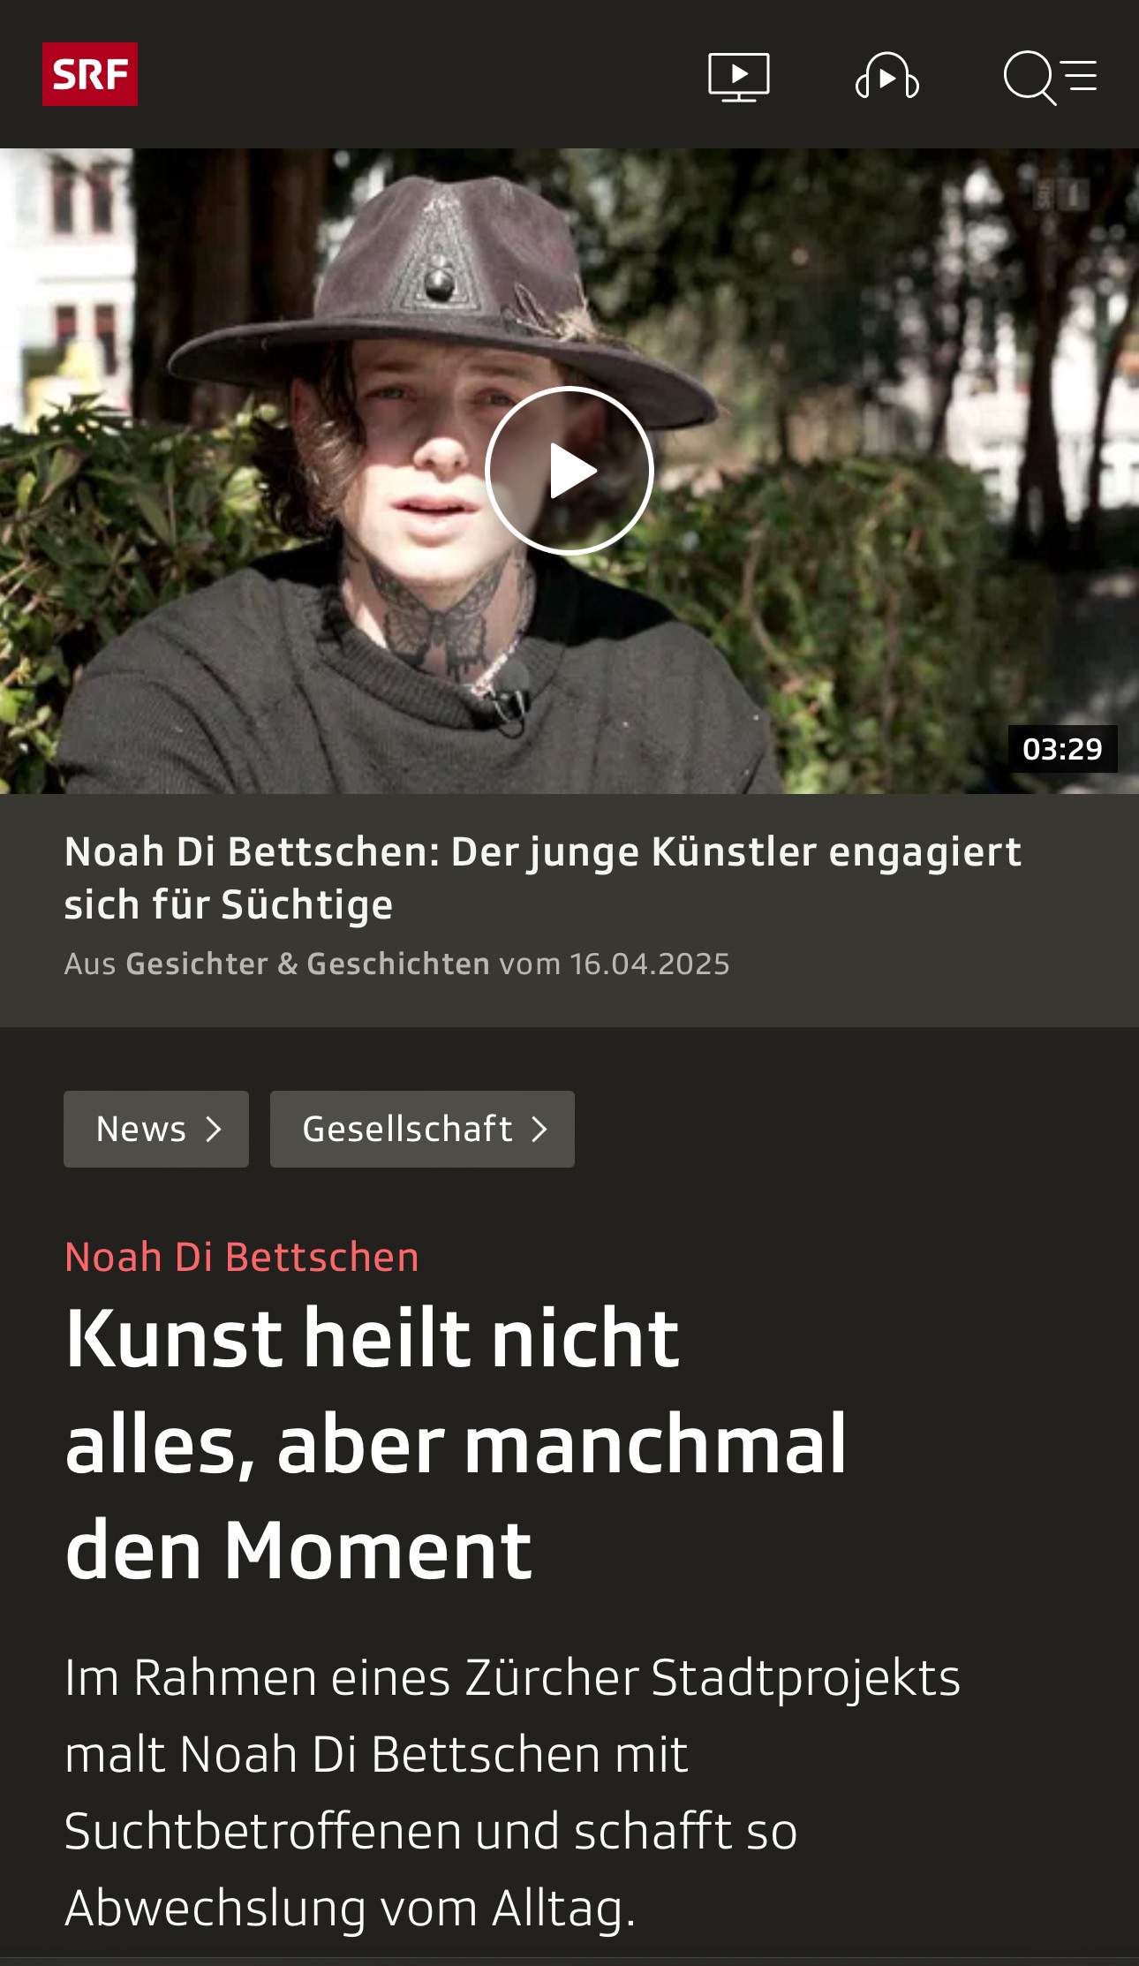
Task: Click the article lead paragraph text
Action: tap(512, 1792)
